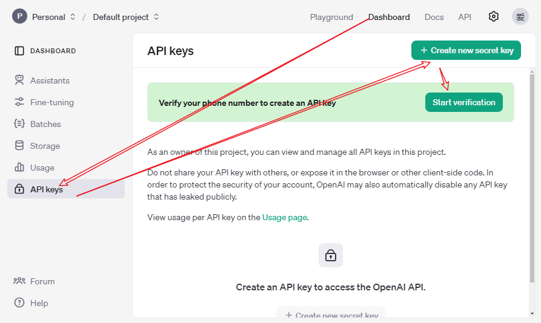Click the API keys page heading
Screen dimensions: 541x323
pos(170,51)
